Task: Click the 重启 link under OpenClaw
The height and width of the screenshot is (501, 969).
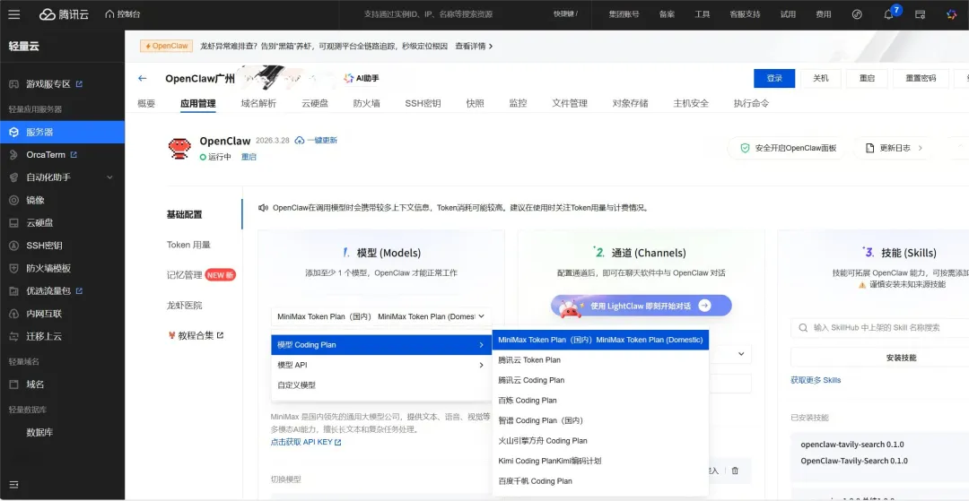Action: coord(249,157)
